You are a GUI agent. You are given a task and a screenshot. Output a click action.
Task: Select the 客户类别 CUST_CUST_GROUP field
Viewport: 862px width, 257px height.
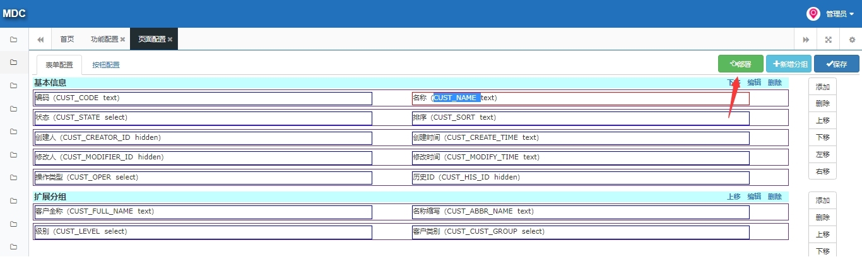pyautogui.click(x=581, y=232)
